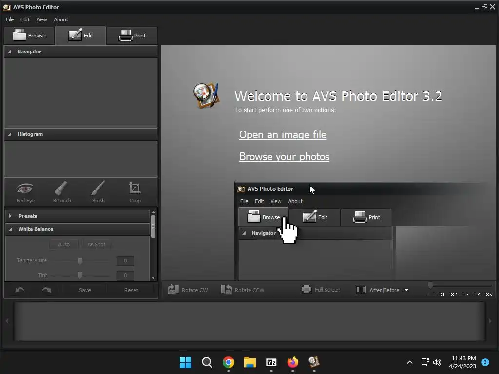Click Rotate CCW icon

coord(227,289)
